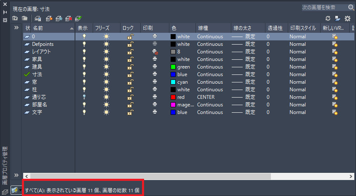Sort by 線種 column header
This screenshot has height=196, width=356.
(x=213, y=28)
